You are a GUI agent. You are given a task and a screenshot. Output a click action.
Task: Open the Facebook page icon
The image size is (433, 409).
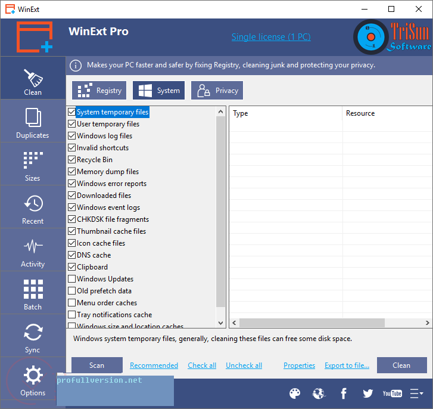pyautogui.click(x=344, y=393)
